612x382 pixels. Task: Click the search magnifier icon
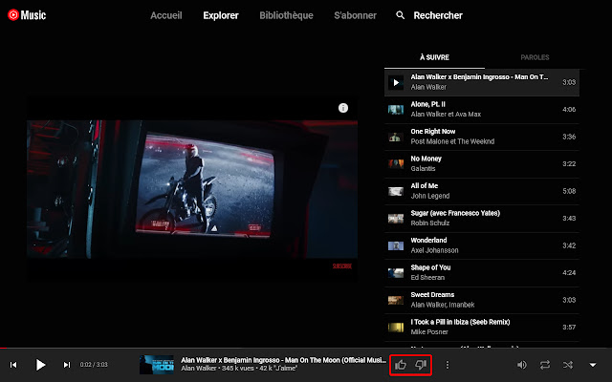[x=401, y=15]
